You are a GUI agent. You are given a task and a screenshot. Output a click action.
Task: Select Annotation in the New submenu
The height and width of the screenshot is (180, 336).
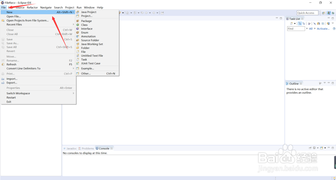point(97,36)
